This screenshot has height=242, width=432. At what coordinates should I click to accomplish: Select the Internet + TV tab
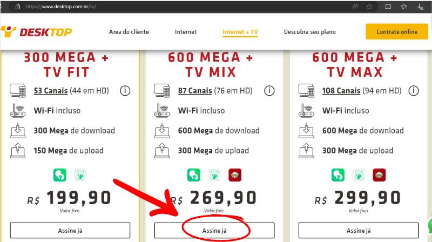point(240,32)
